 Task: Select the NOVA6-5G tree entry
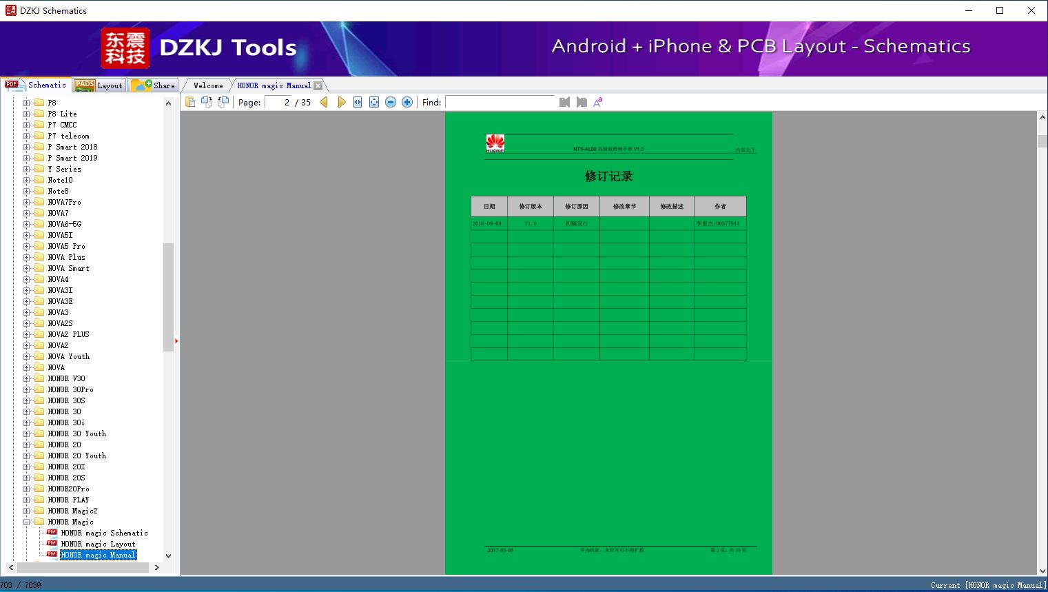[65, 224]
